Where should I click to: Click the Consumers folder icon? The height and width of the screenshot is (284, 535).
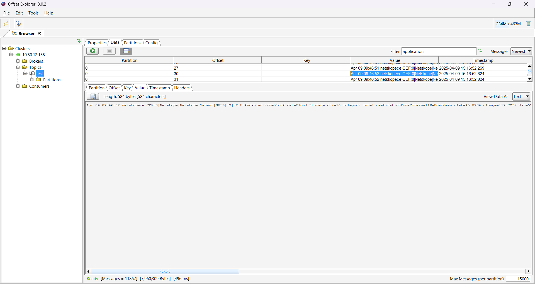(x=25, y=86)
